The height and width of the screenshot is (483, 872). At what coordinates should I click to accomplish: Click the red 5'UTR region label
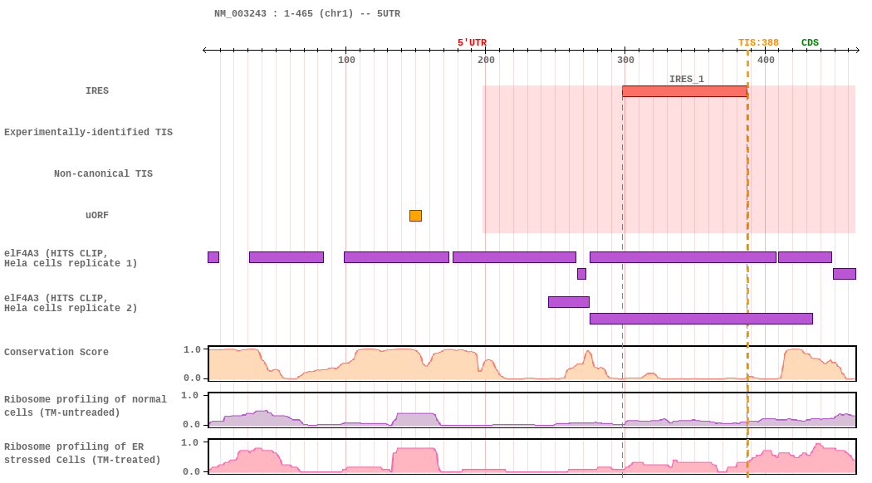[472, 43]
